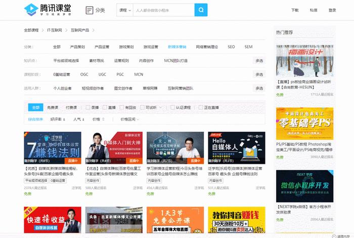Check the 可试听 checkbox
Image resolution: width=354 pixels, height=238 pixels.
coord(142,107)
